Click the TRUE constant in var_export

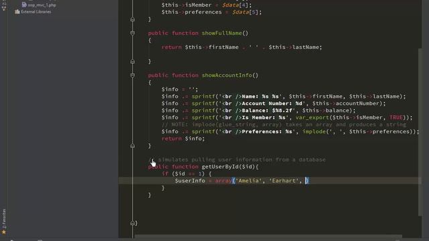point(396,118)
